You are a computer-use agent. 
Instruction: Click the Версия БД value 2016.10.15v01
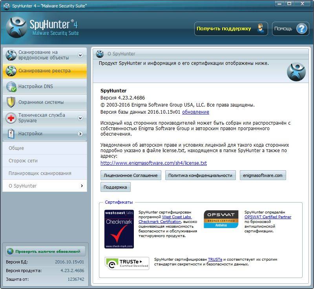(69, 262)
